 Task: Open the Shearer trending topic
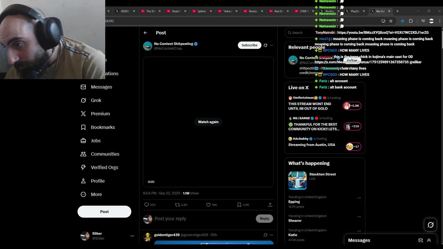pyautogui.click(x=295, y=221)
